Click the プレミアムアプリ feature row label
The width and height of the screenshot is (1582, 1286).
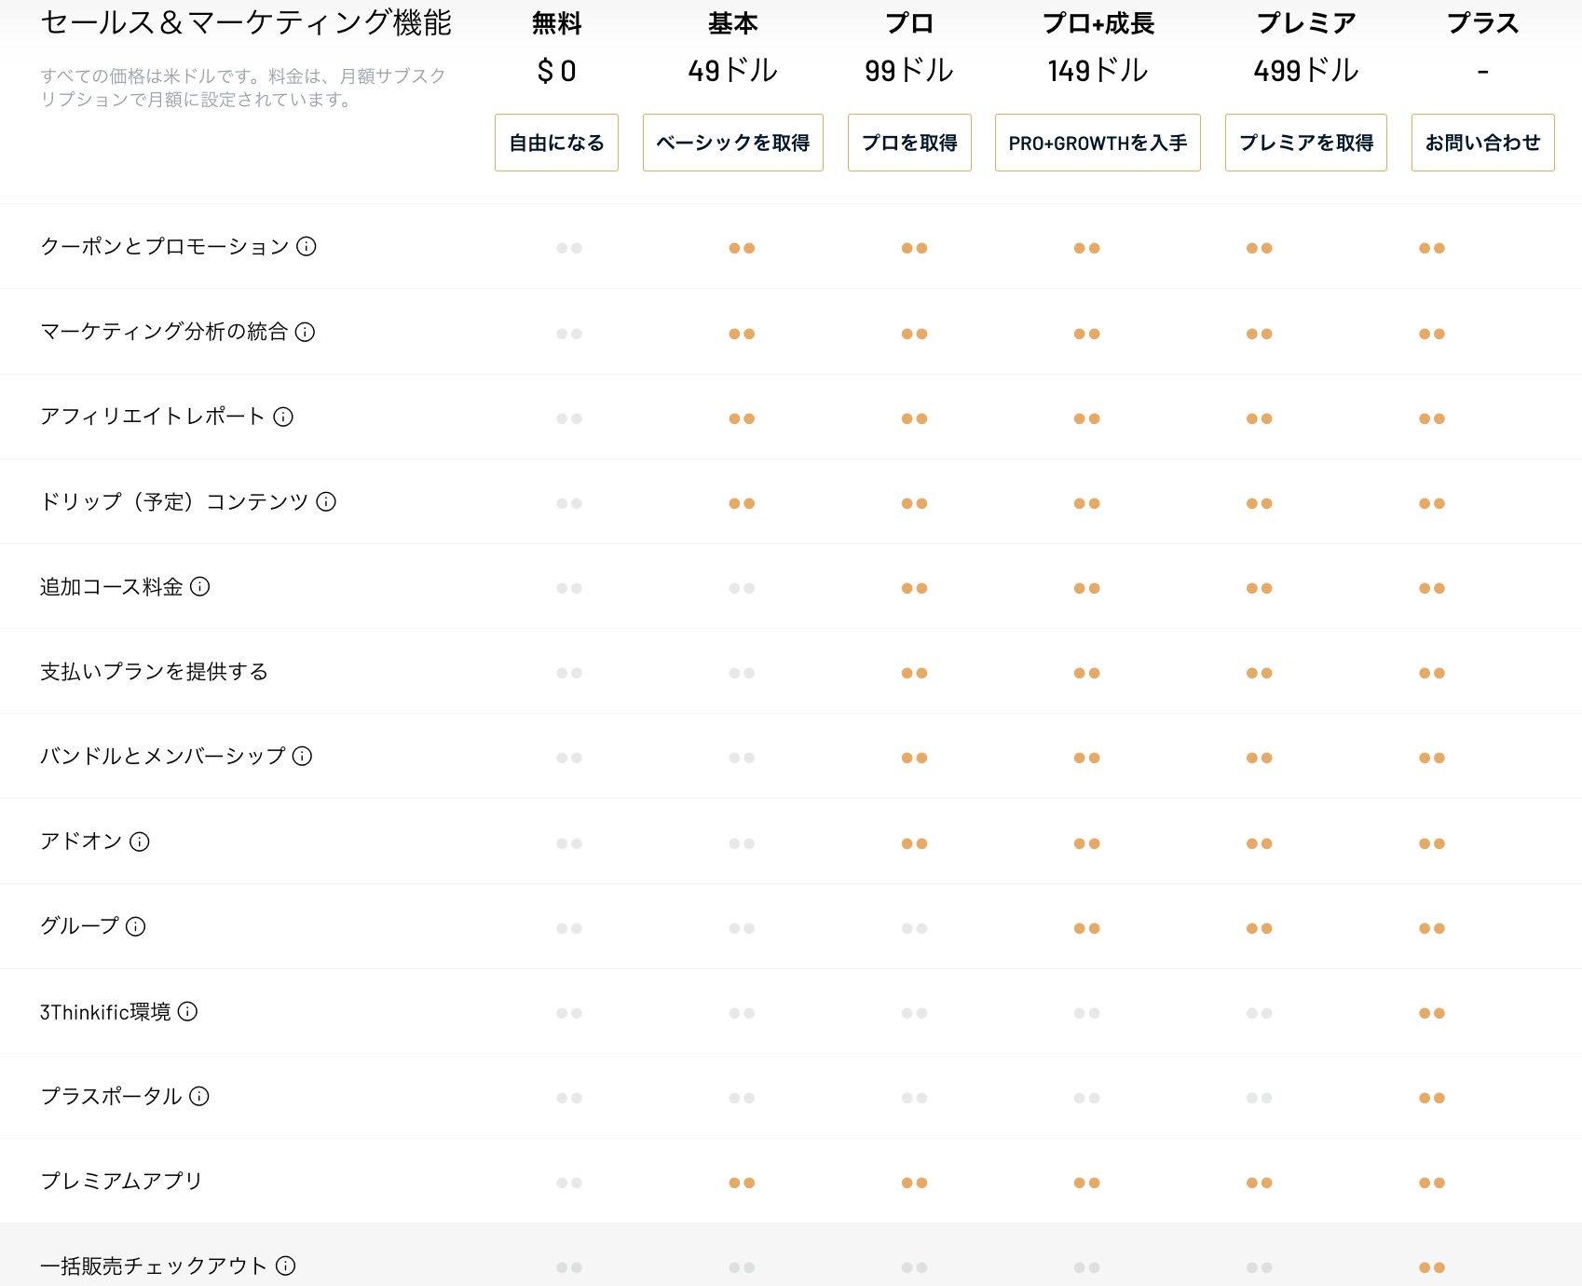point(121,1182)
